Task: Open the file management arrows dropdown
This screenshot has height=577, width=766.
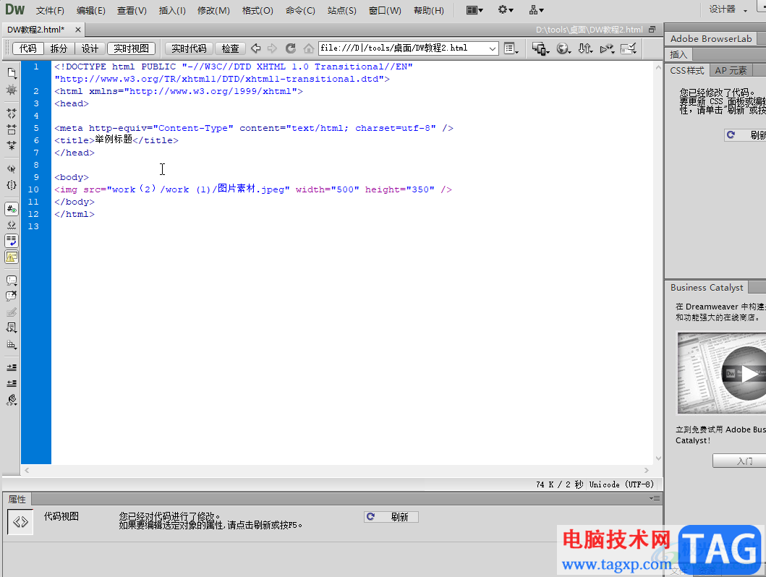Action: coord(585,48)
